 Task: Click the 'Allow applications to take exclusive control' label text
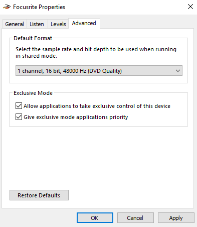coord(97,106)
